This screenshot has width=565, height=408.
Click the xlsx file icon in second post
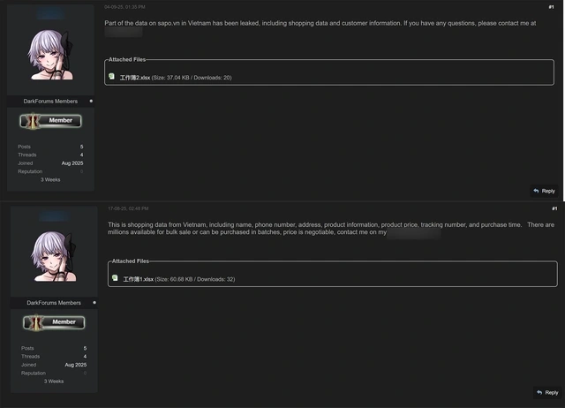pyautogui.click(x=115, y=278)
